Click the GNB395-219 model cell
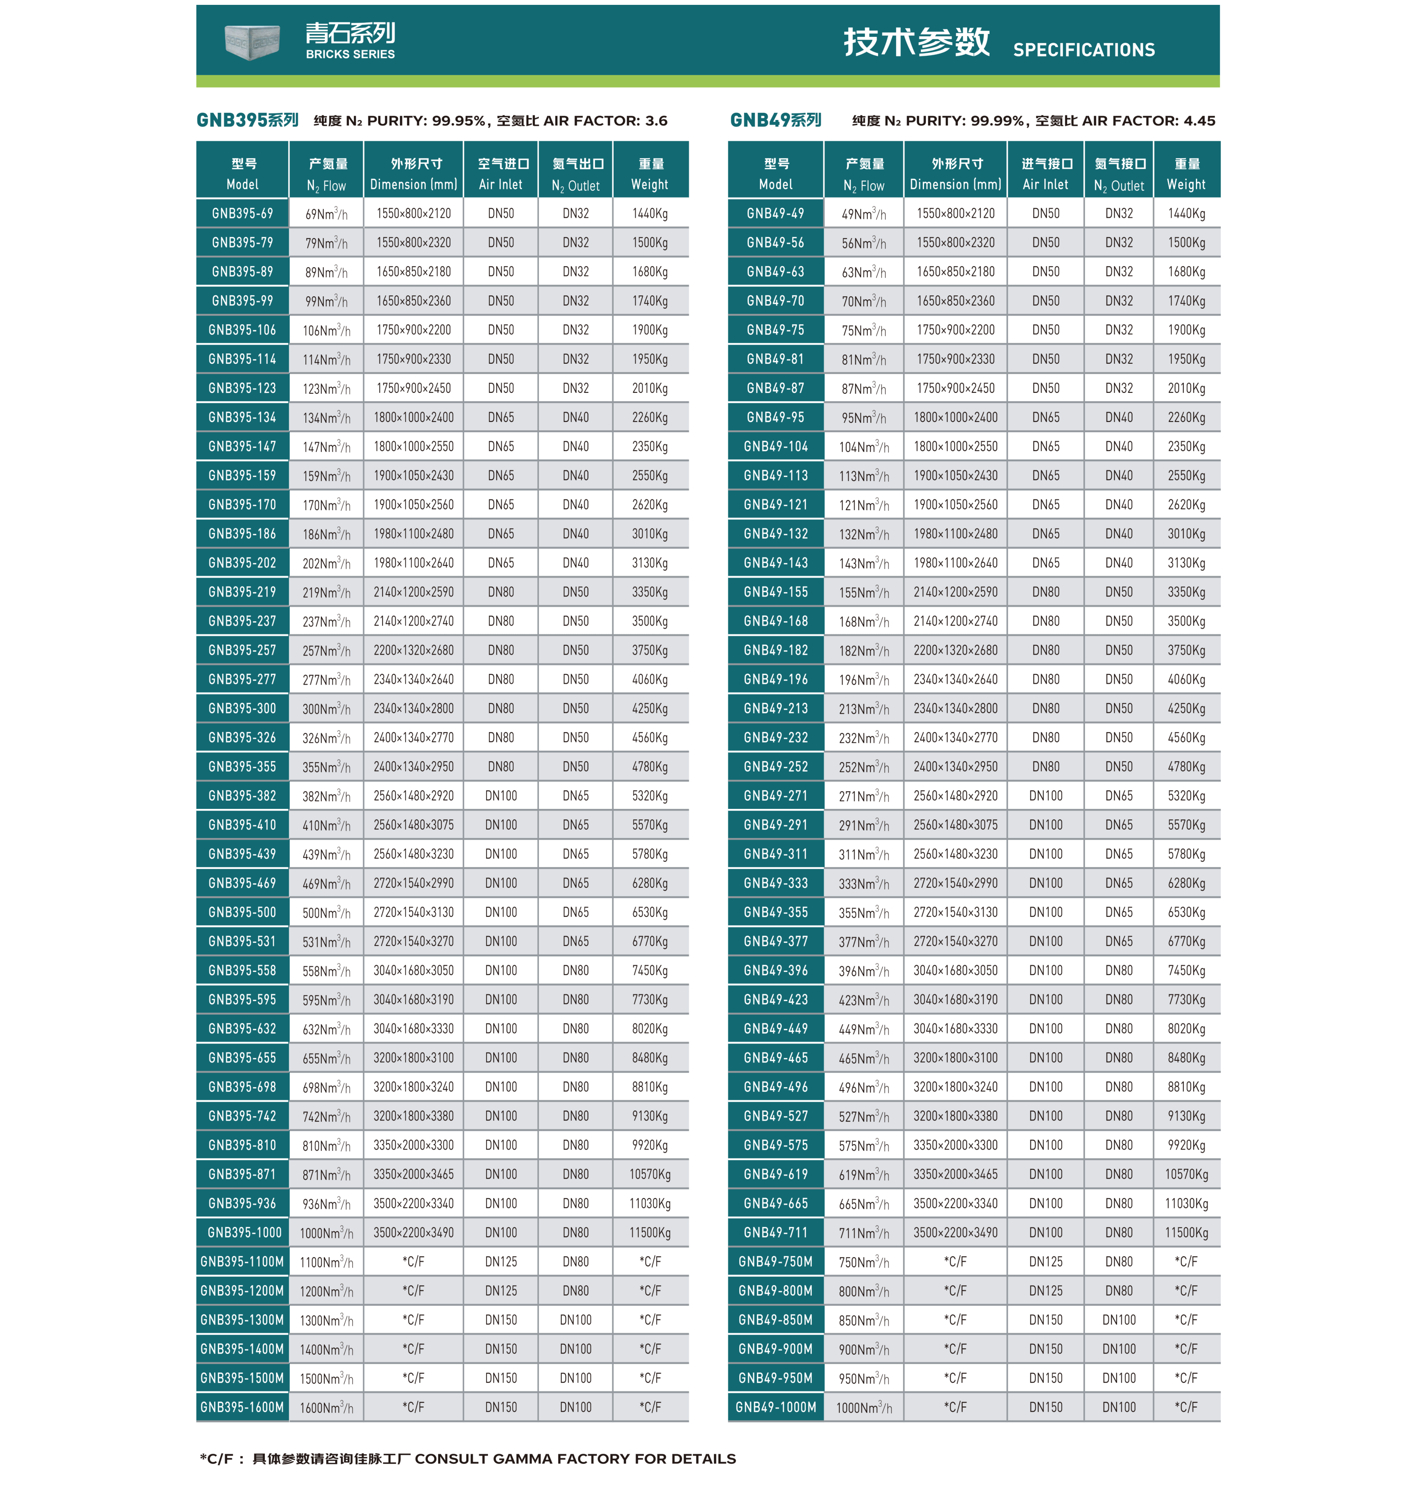Screen dimensions: 1412x1496 242,592
